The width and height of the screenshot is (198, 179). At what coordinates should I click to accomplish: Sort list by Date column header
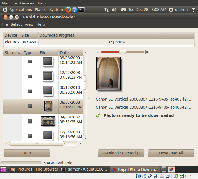(x=71, y=53)
